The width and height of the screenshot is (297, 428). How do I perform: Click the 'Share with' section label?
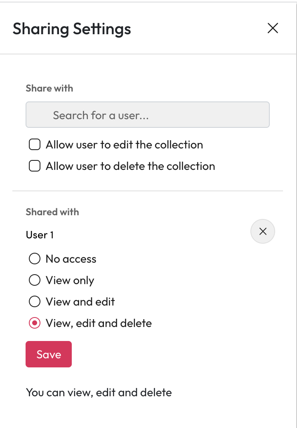[49, 88]
